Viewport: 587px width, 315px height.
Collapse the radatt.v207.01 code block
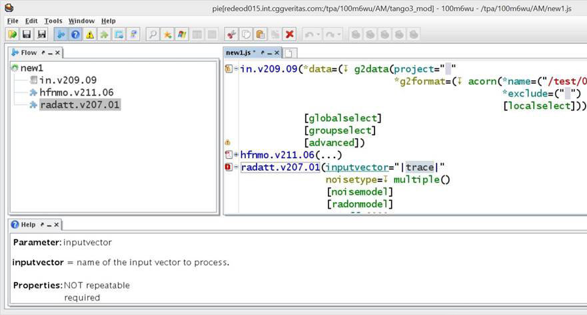237,167
